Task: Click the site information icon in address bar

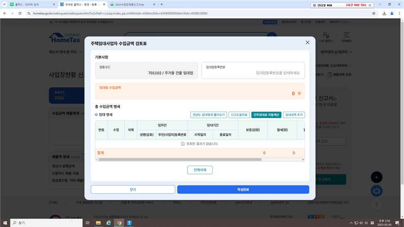Action: click(x=29, y=13)
